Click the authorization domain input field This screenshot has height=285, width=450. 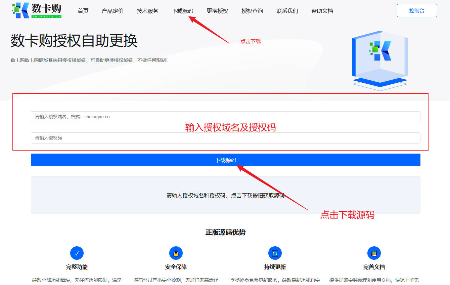[x=225, y=117]
